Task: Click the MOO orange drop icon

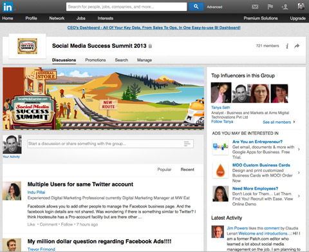Action: click(220, 170)
